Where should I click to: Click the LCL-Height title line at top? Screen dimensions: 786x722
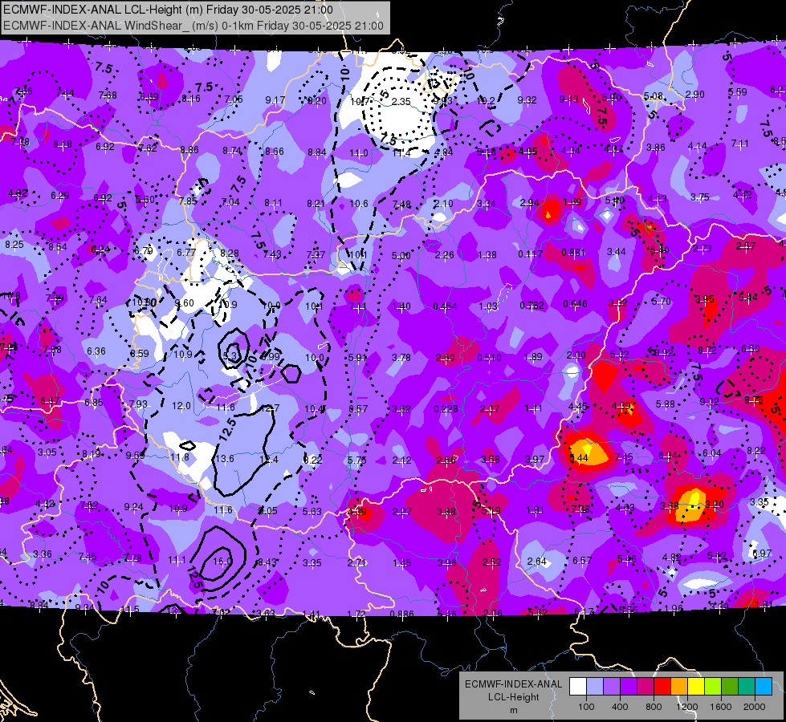(168, 10)
